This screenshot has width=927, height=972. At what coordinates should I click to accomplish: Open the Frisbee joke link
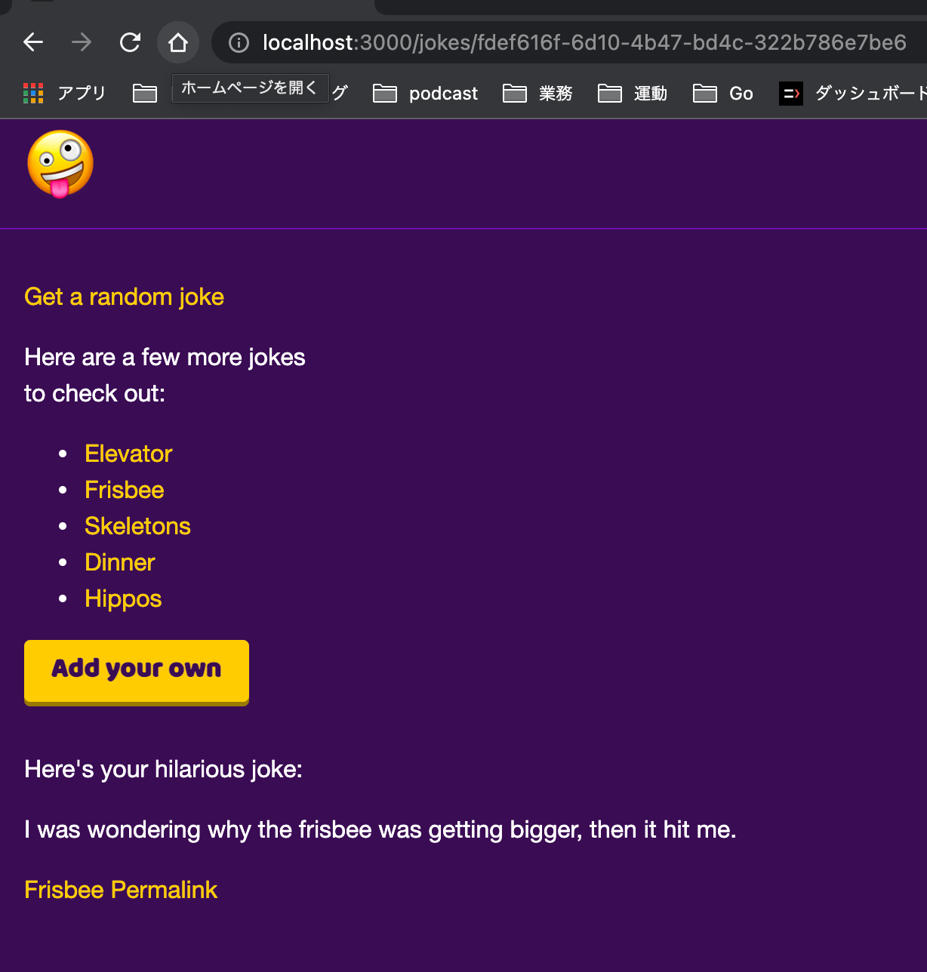click(x=125, y=490)
